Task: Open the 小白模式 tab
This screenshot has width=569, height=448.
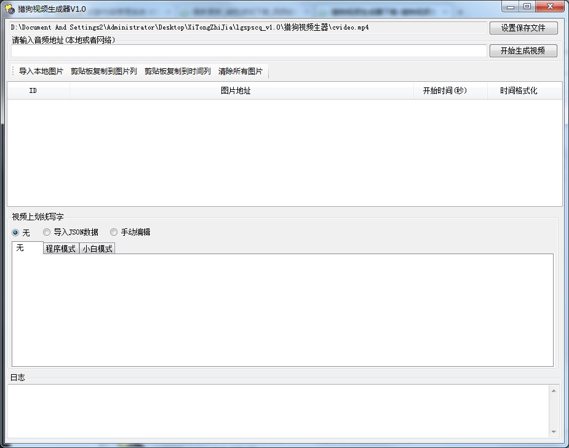Action: click(97, 249)
